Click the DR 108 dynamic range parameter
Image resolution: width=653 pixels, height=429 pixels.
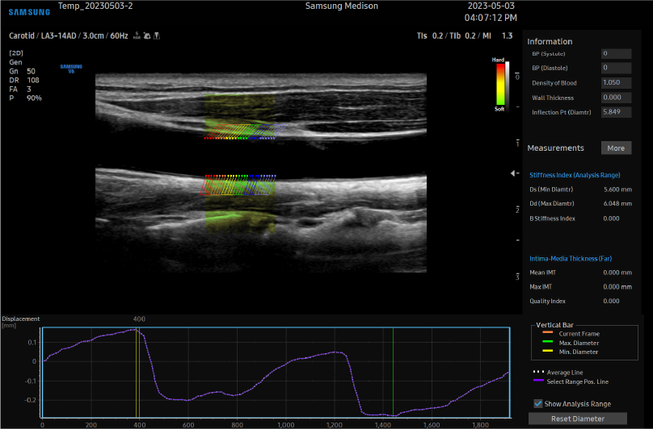[x=24, y=80]
